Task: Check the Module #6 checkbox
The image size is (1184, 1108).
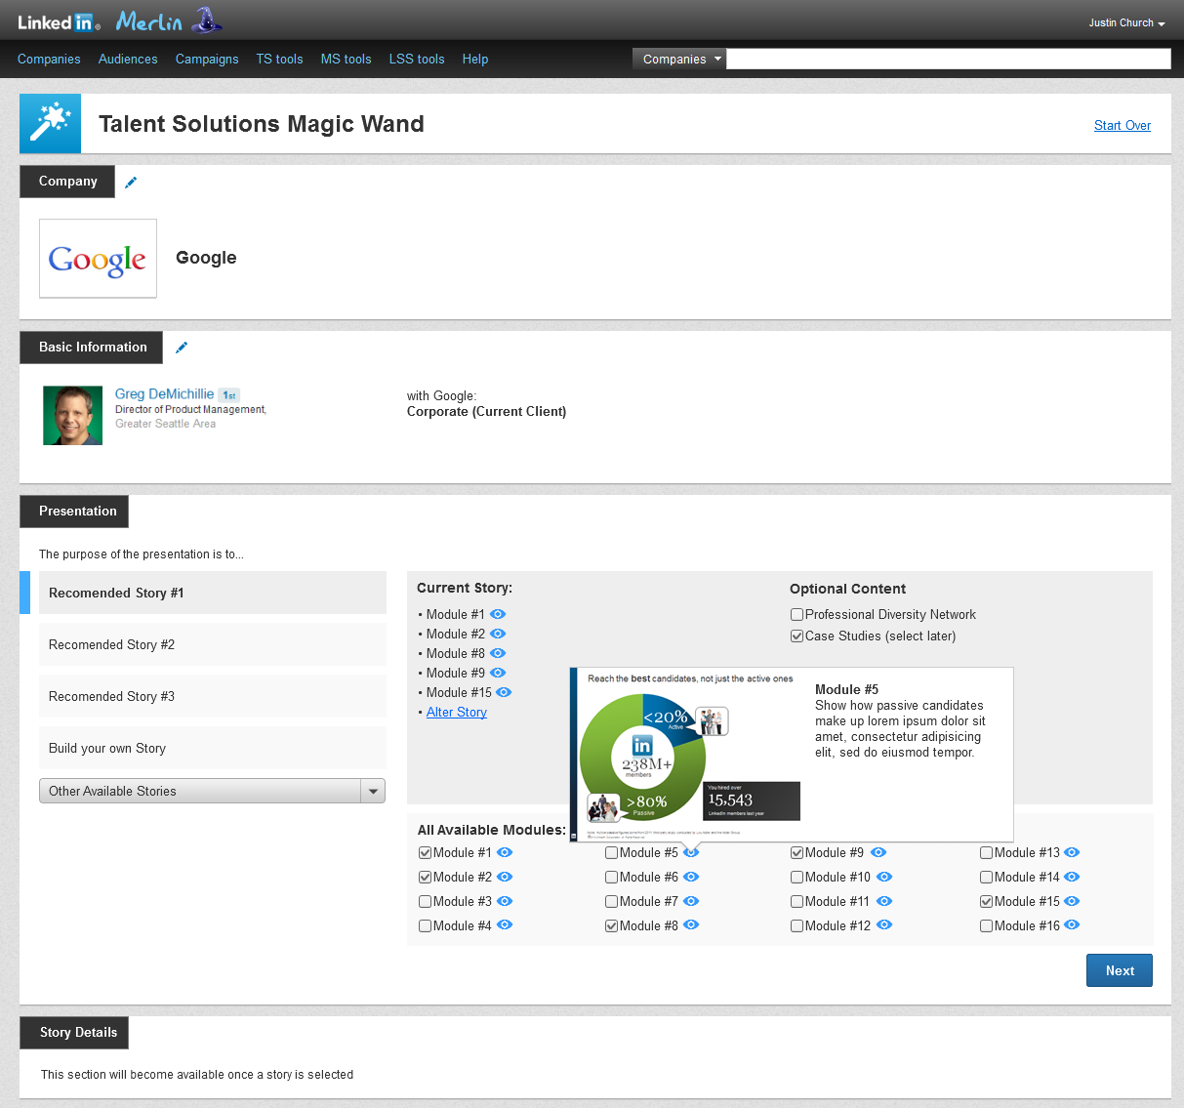Action: 611,878
